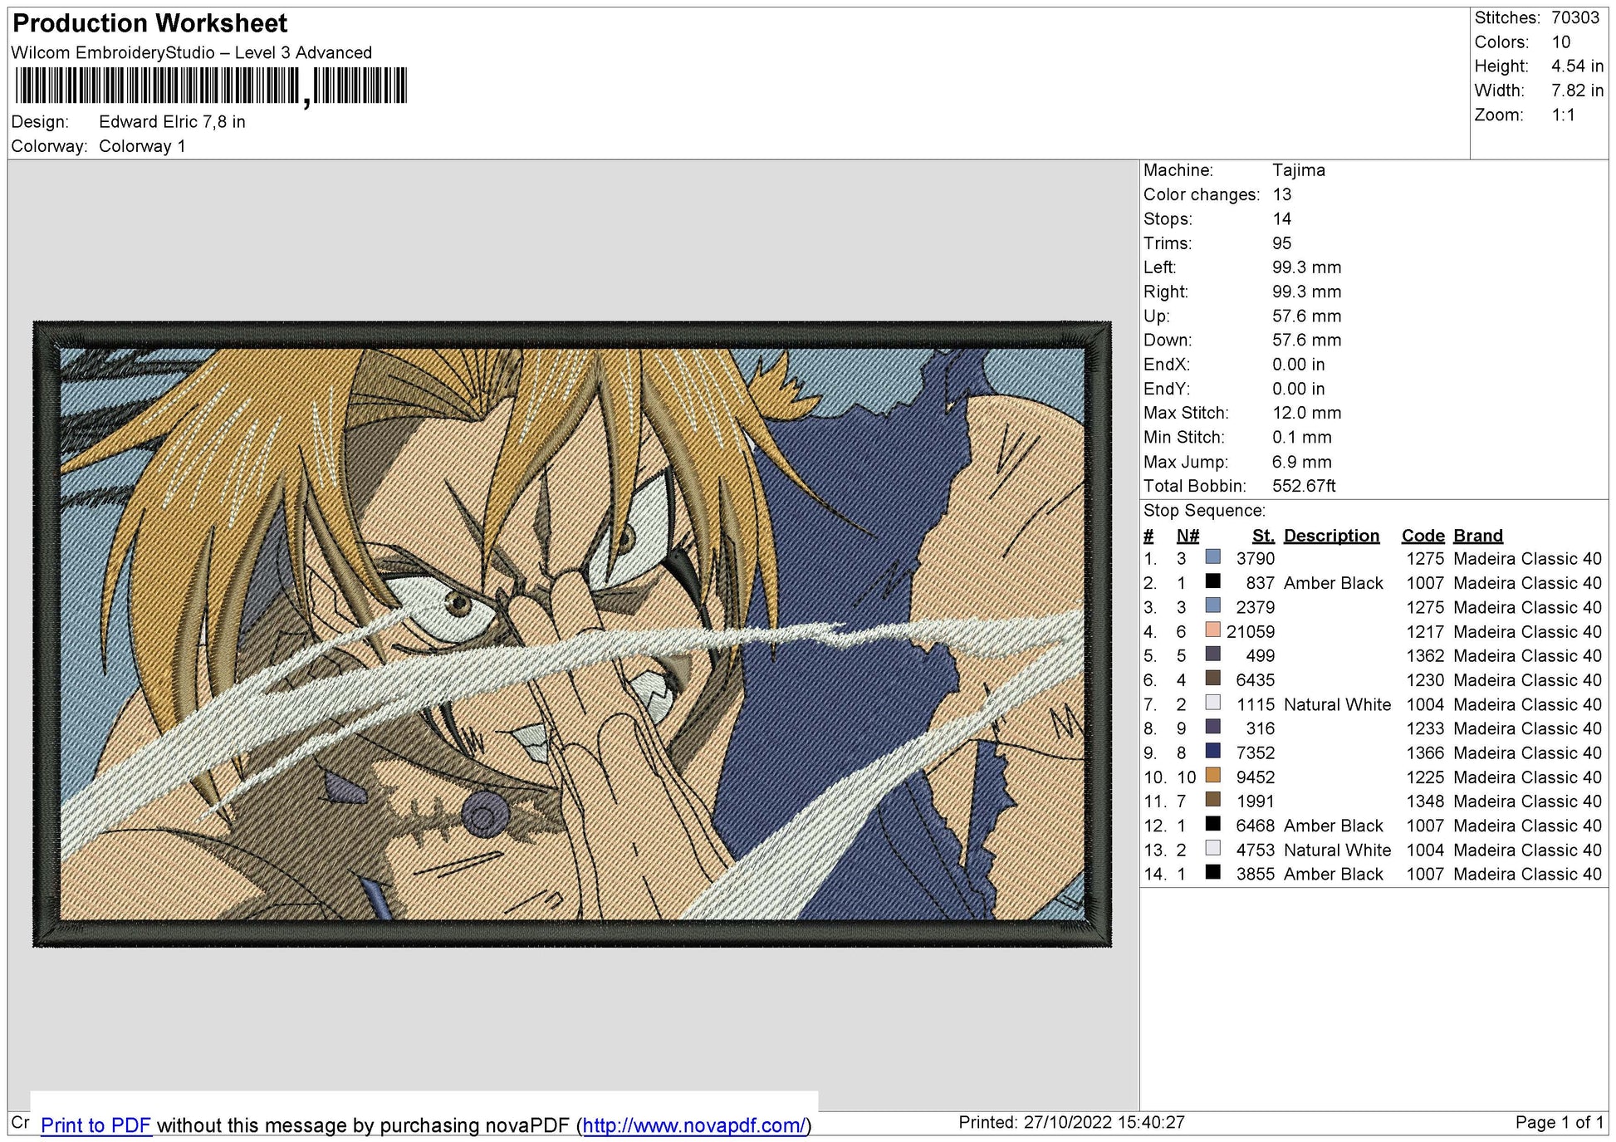Open the Print to PDF link
This screenshot has width=1616, height=1142.
pyautogui.click(x=95, y=1125)
